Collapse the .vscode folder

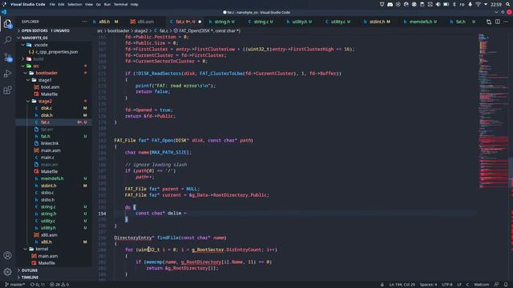pyautogui.click(x=54, y=45)
